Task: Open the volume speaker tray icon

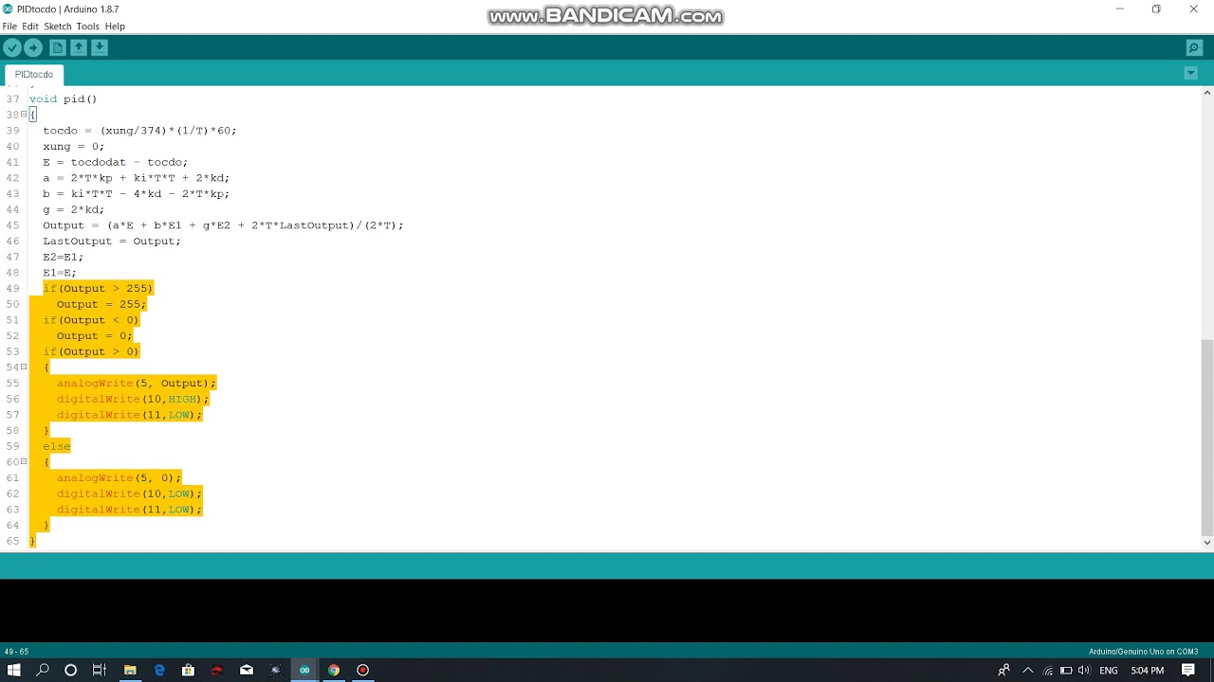Action: 1084,671
